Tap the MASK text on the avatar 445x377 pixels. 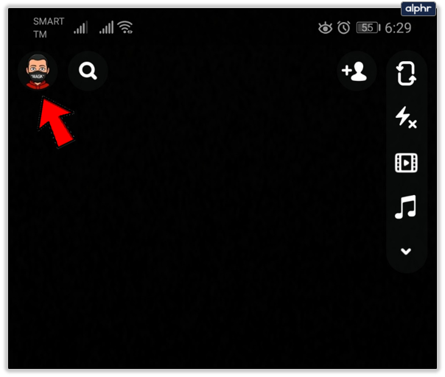[37, 76]
